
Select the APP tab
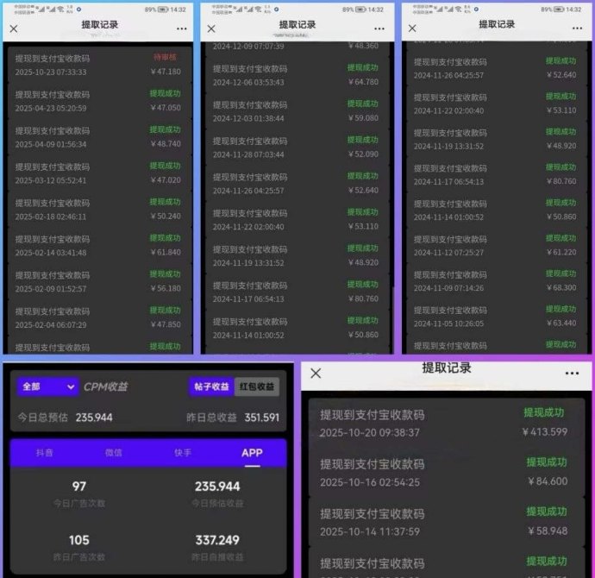pos(252,452)
